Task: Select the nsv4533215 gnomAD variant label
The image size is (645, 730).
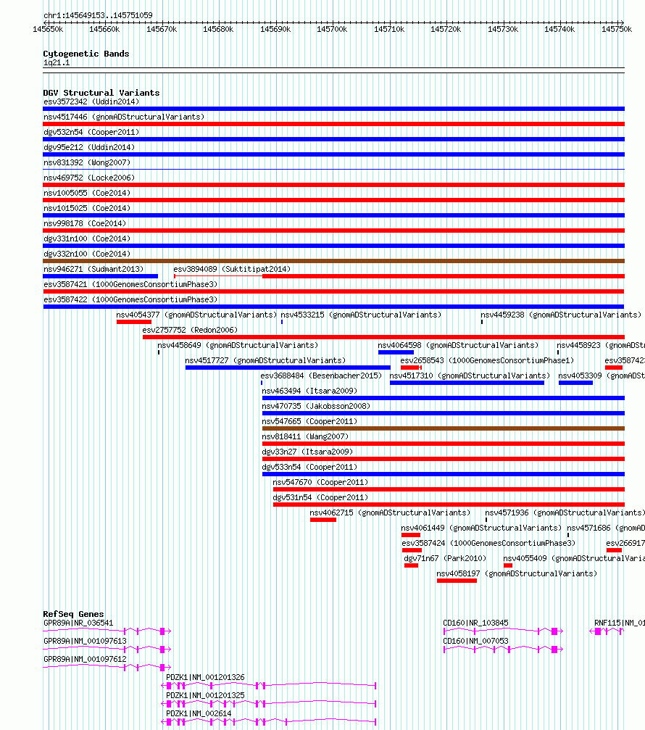Action: (361, 315)
